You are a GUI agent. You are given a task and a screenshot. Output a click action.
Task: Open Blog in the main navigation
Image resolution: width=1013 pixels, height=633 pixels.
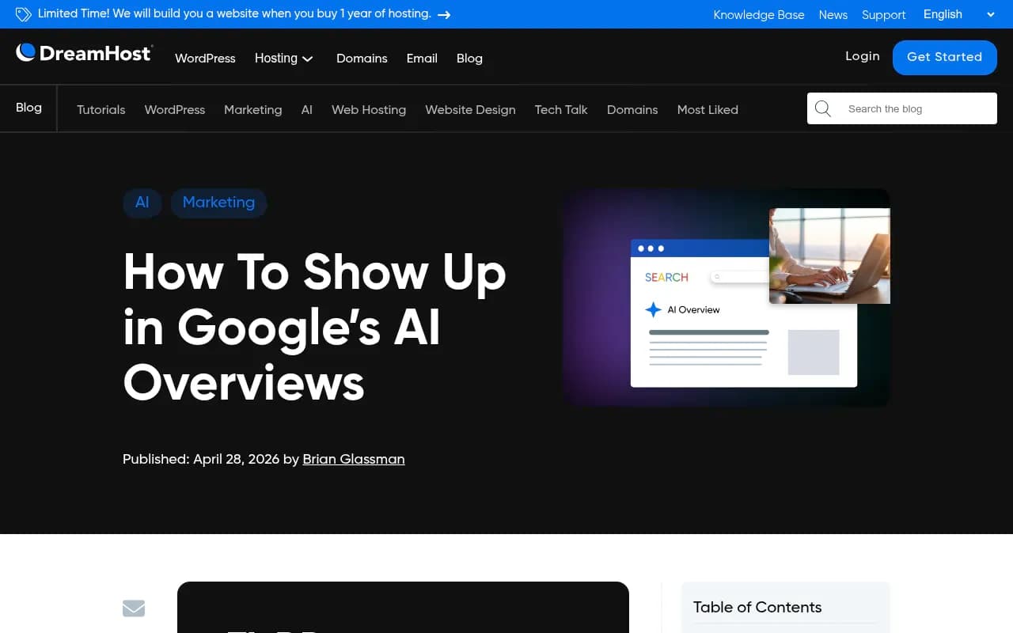coord(469,59)
